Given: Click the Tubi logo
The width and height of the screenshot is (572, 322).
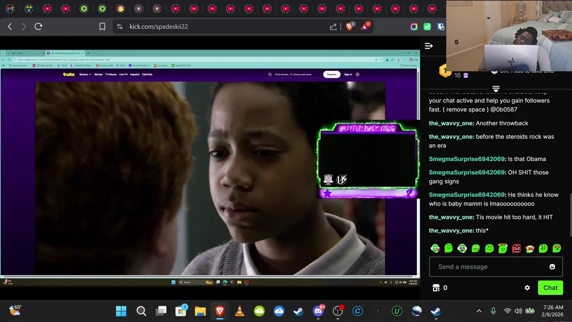Looking at the screenshot, I should click(69, 74).
